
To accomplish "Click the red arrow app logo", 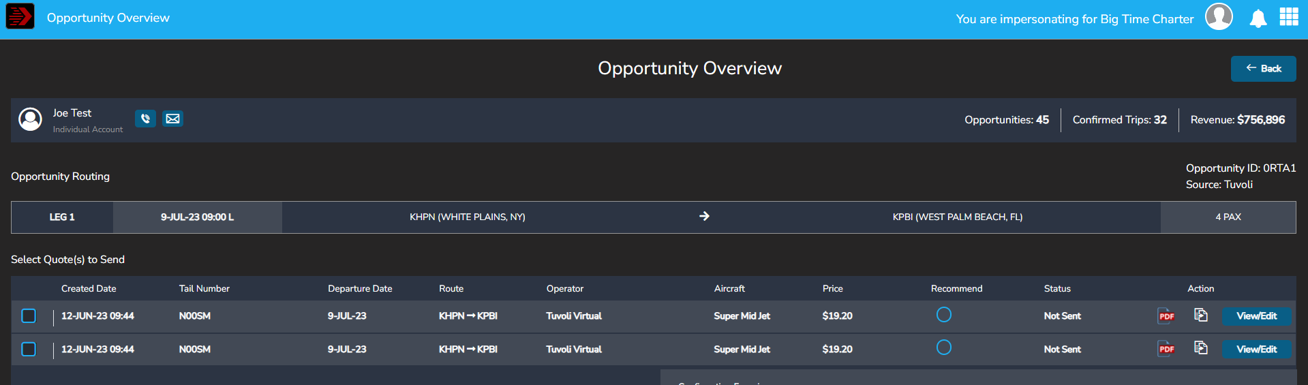I will [20, 16].
